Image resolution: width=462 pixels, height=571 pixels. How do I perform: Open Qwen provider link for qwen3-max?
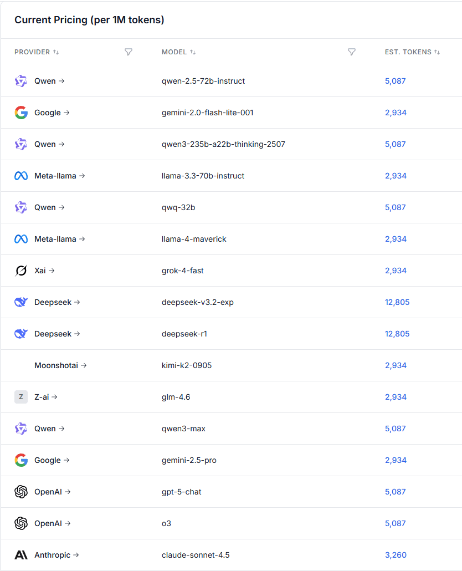pos(49,429)
